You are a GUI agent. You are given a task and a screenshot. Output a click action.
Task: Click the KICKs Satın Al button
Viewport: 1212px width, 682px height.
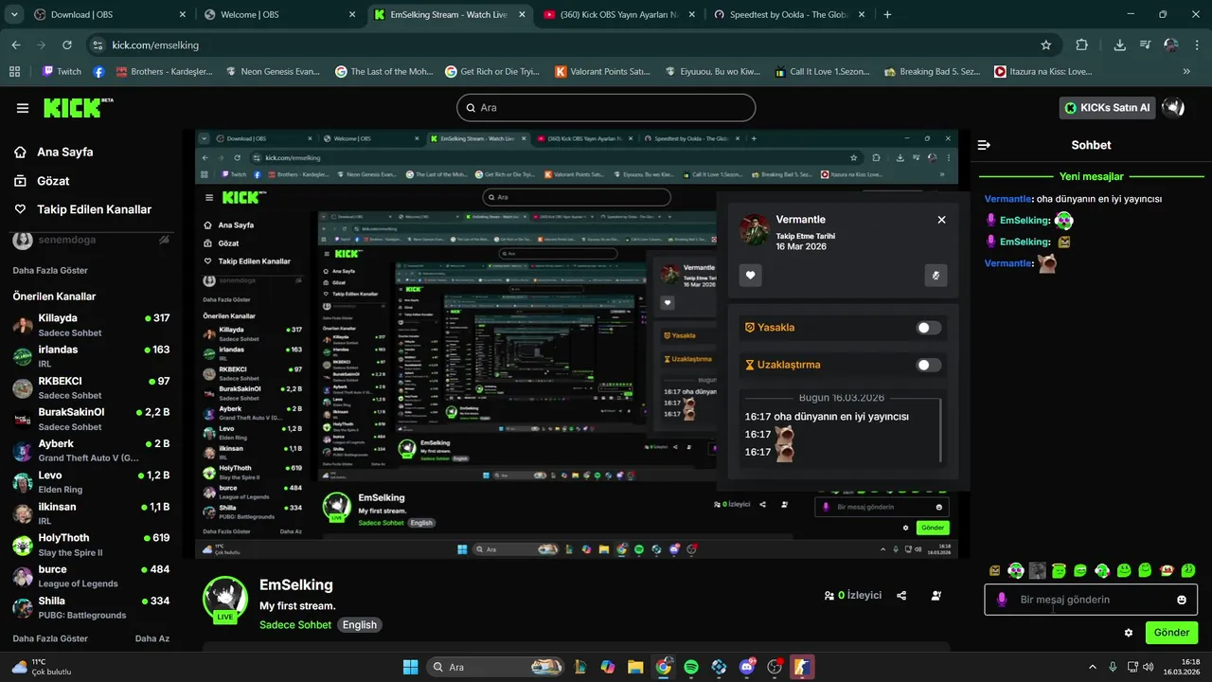click(x=1107, y=108)
